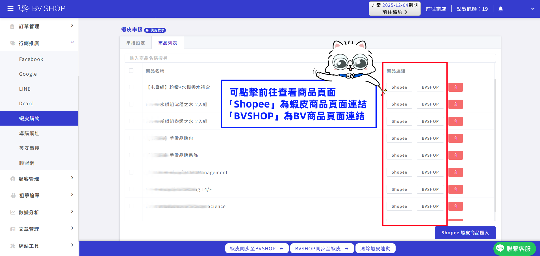540x256 pixels.
Task: Delete the 【屯貨組】粉鑽+水鑽香水禮盒 row
Action: coord(456,87)
